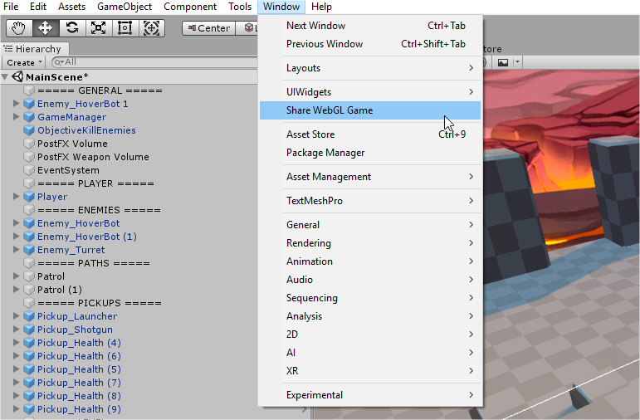Select the Scale tool
Image resolution: width=640 pixels, height=420 pixels.
98,27
